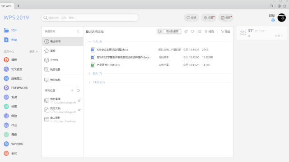Select 最近访问 recent documents

pos(62,41)
